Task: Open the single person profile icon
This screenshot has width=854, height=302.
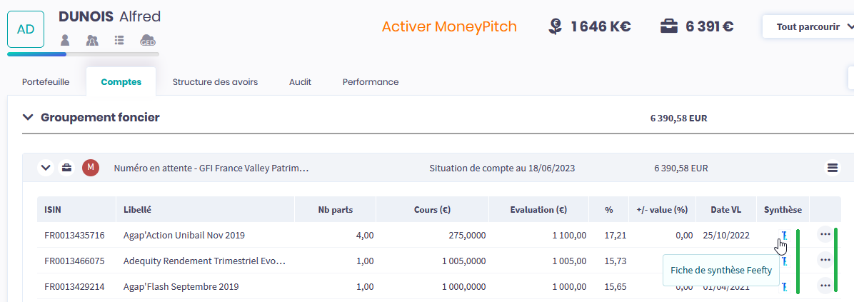Action: (x=66, y=40)
